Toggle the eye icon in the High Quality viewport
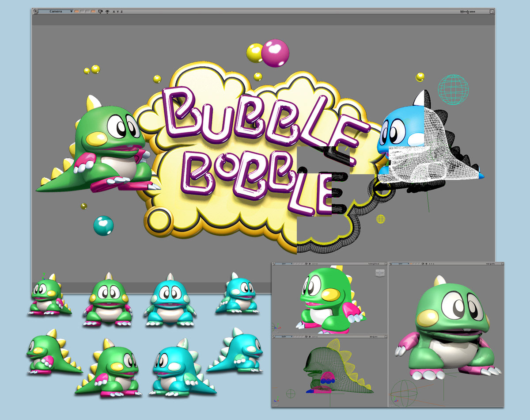 (x=426, y=263)
